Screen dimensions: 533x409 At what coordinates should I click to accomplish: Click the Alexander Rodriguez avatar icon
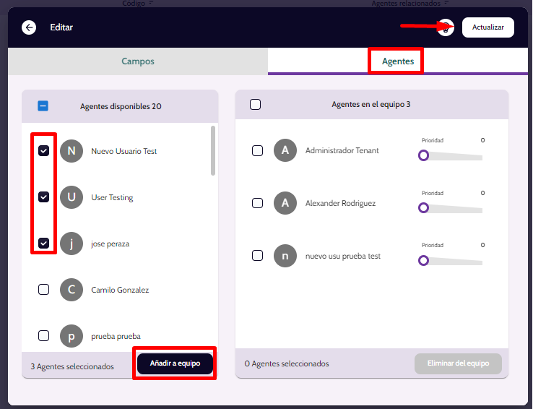[x=285, y=203]
